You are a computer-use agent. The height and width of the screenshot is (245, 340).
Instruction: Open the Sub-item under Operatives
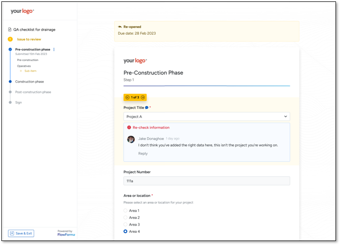pos(30,71)
